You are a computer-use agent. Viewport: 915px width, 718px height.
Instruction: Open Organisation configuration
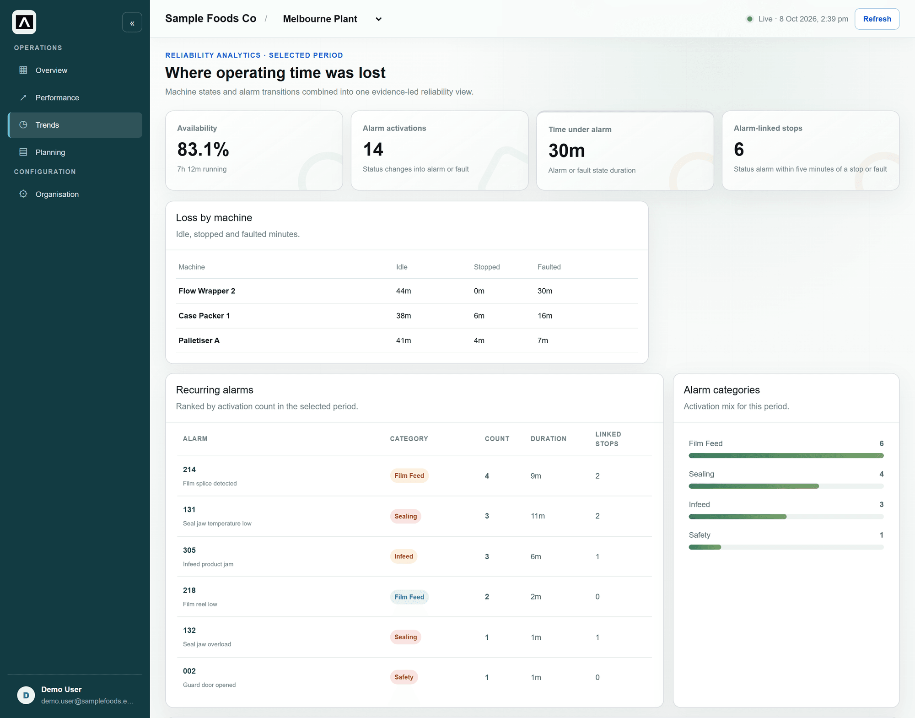(x=75, y=194)
